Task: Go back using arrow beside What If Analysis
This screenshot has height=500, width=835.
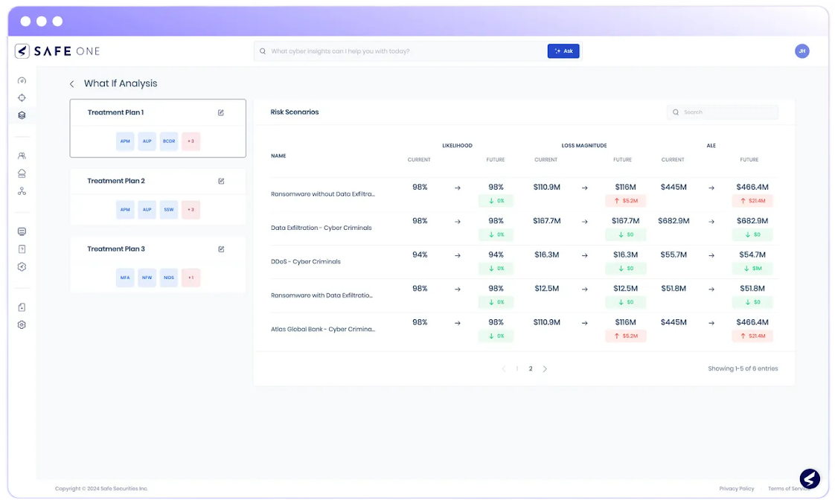Action: 72,83
